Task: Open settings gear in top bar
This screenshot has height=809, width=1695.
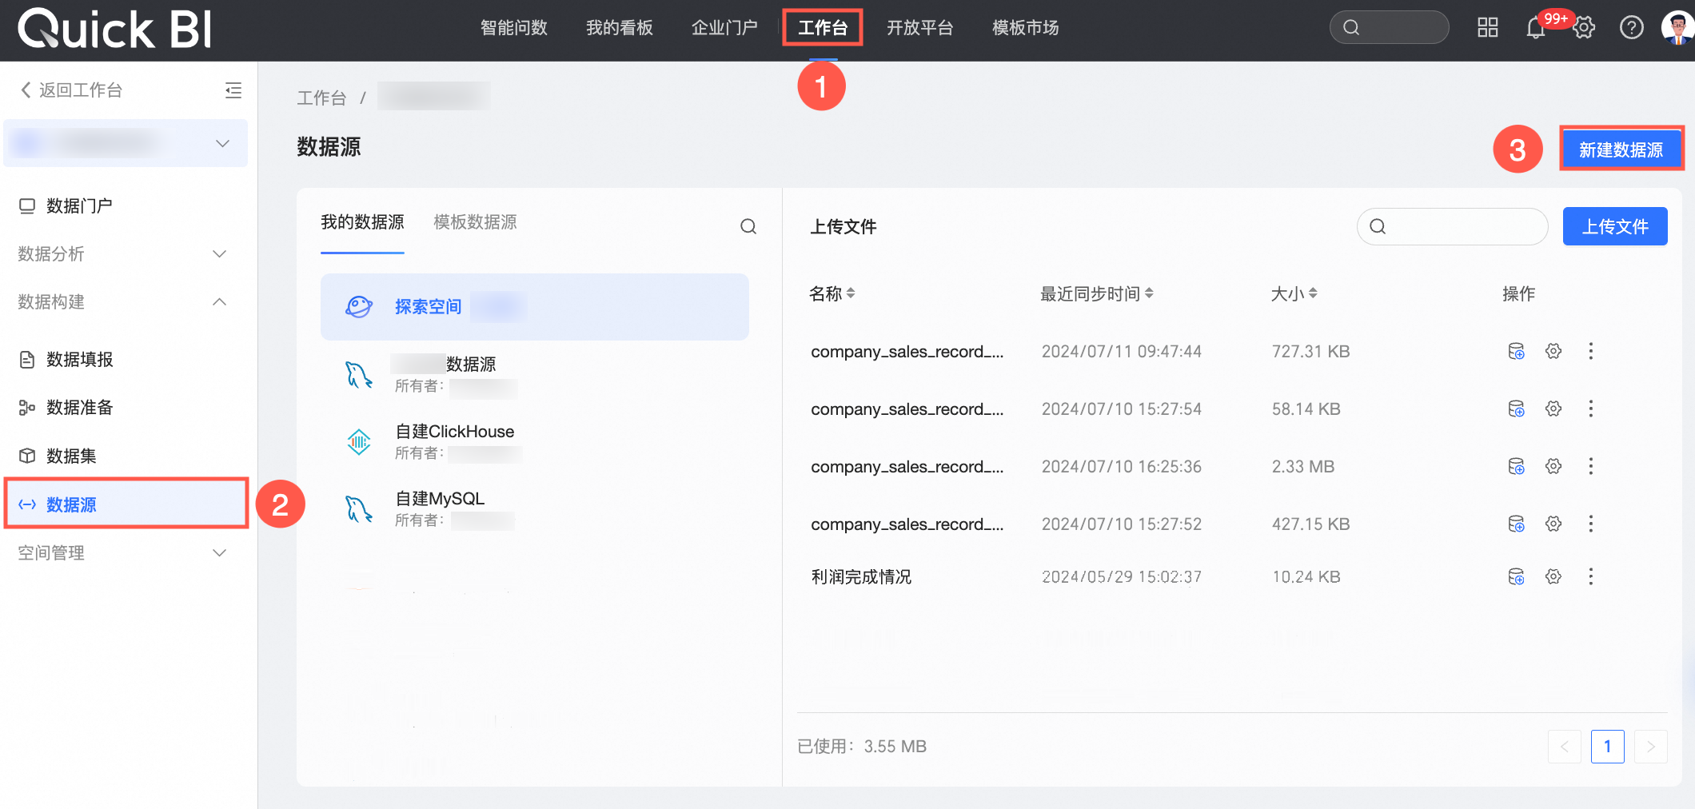Action: (1584, 28)
